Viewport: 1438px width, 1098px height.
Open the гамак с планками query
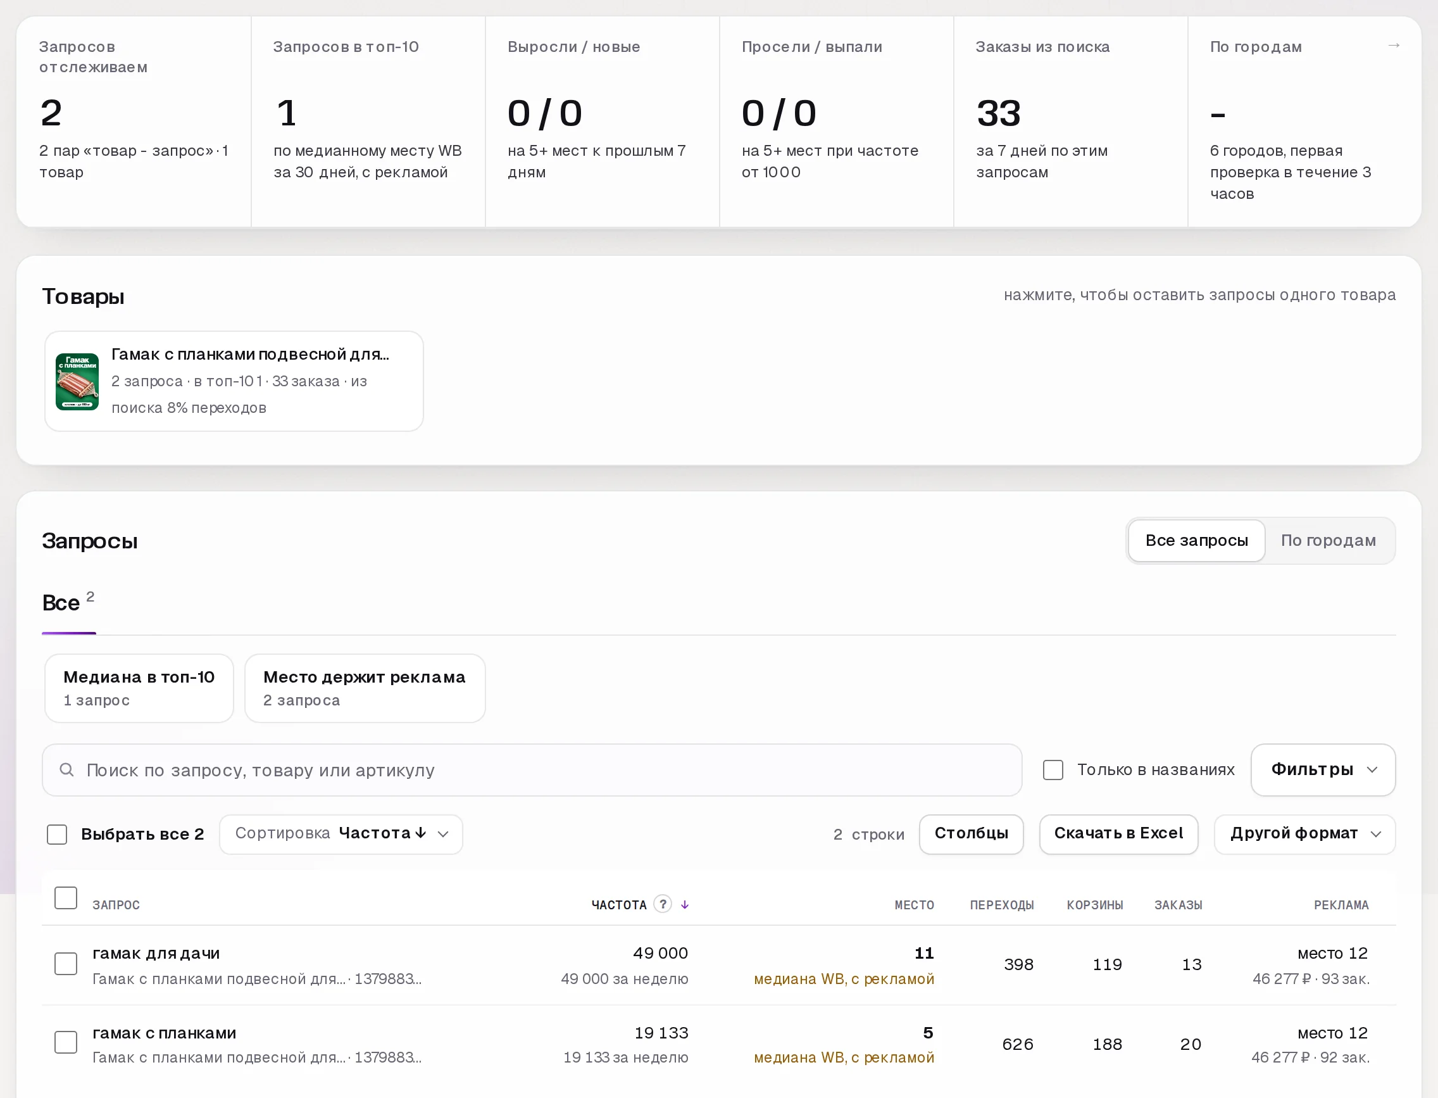pos(164,1033)
